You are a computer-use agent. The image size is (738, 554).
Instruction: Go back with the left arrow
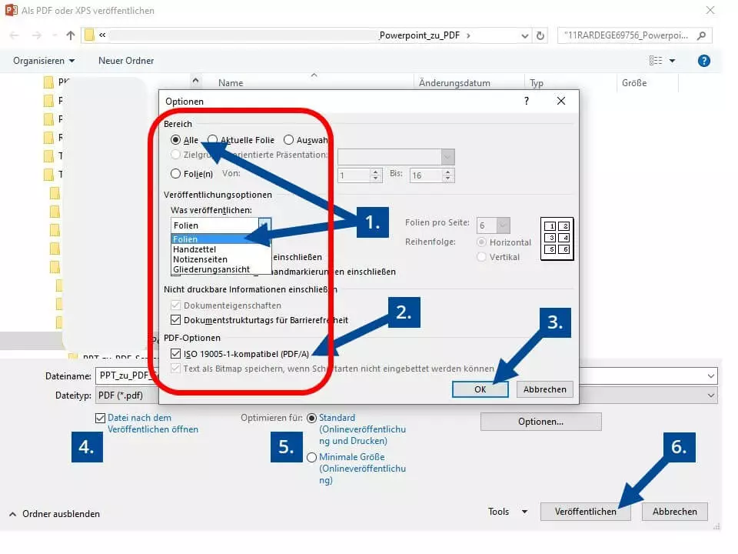click(15, 35)
